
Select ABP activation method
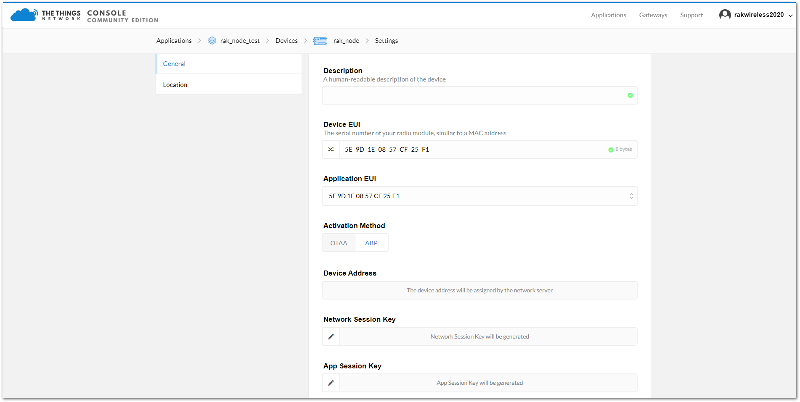point(371,243)
